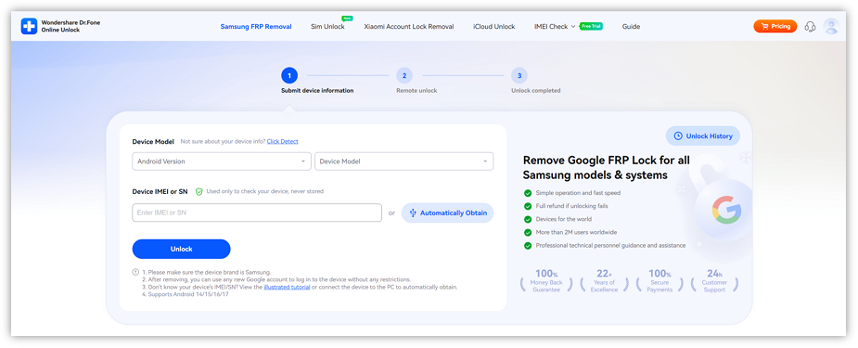Select iCloud Unlock in navigation
The width and height of the screenshot is (858, 348).
click(494, 26)
